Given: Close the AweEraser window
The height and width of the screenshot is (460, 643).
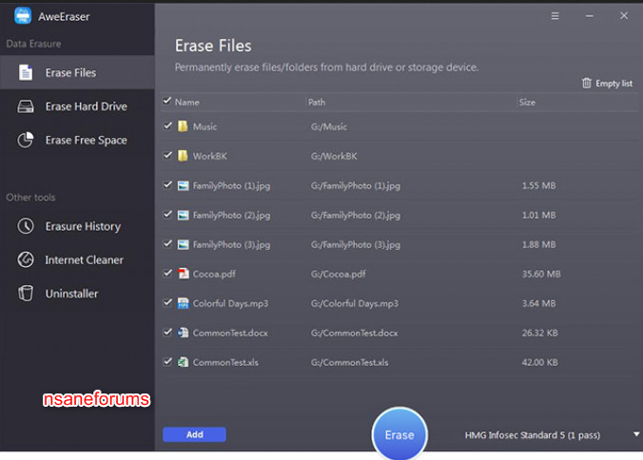Looking at the screenshot, I should (624, 15).
